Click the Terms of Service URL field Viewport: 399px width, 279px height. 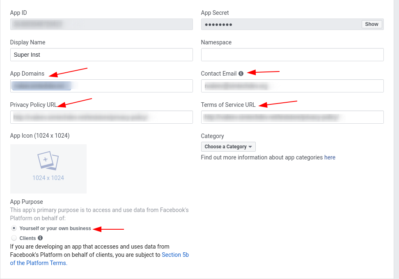[x=292, y=117]
